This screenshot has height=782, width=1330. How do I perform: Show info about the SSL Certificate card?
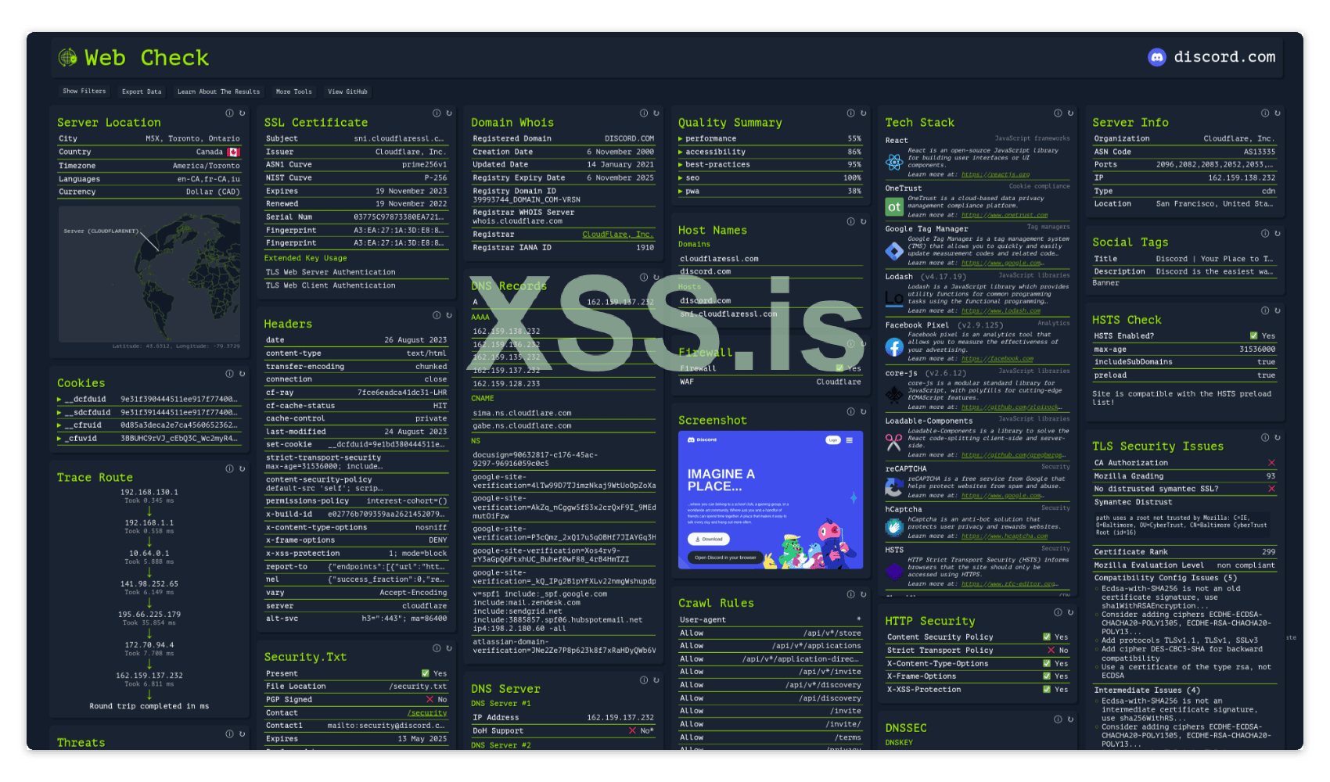point(437,113)
